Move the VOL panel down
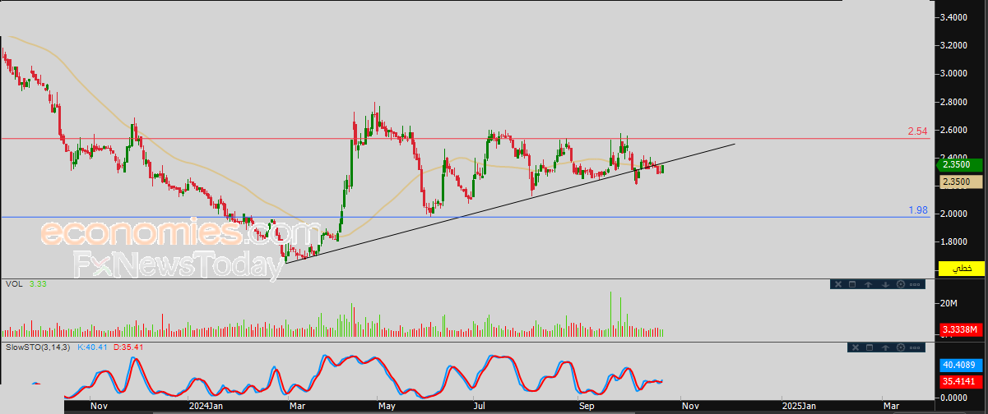The height and width of the screenshot is (414, 988). [885, 284]
